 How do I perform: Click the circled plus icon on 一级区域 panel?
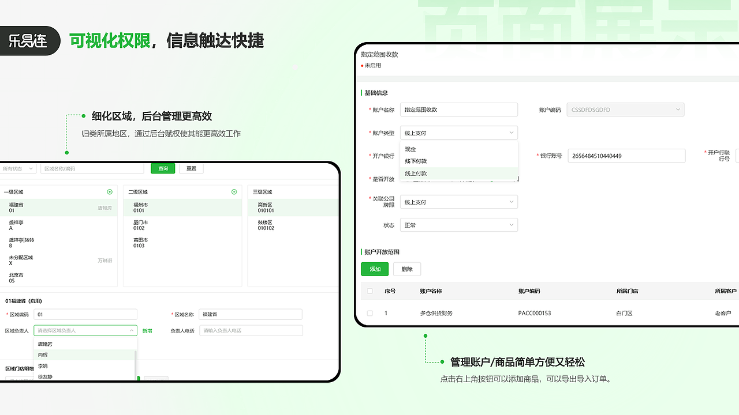tap(109, 191)
